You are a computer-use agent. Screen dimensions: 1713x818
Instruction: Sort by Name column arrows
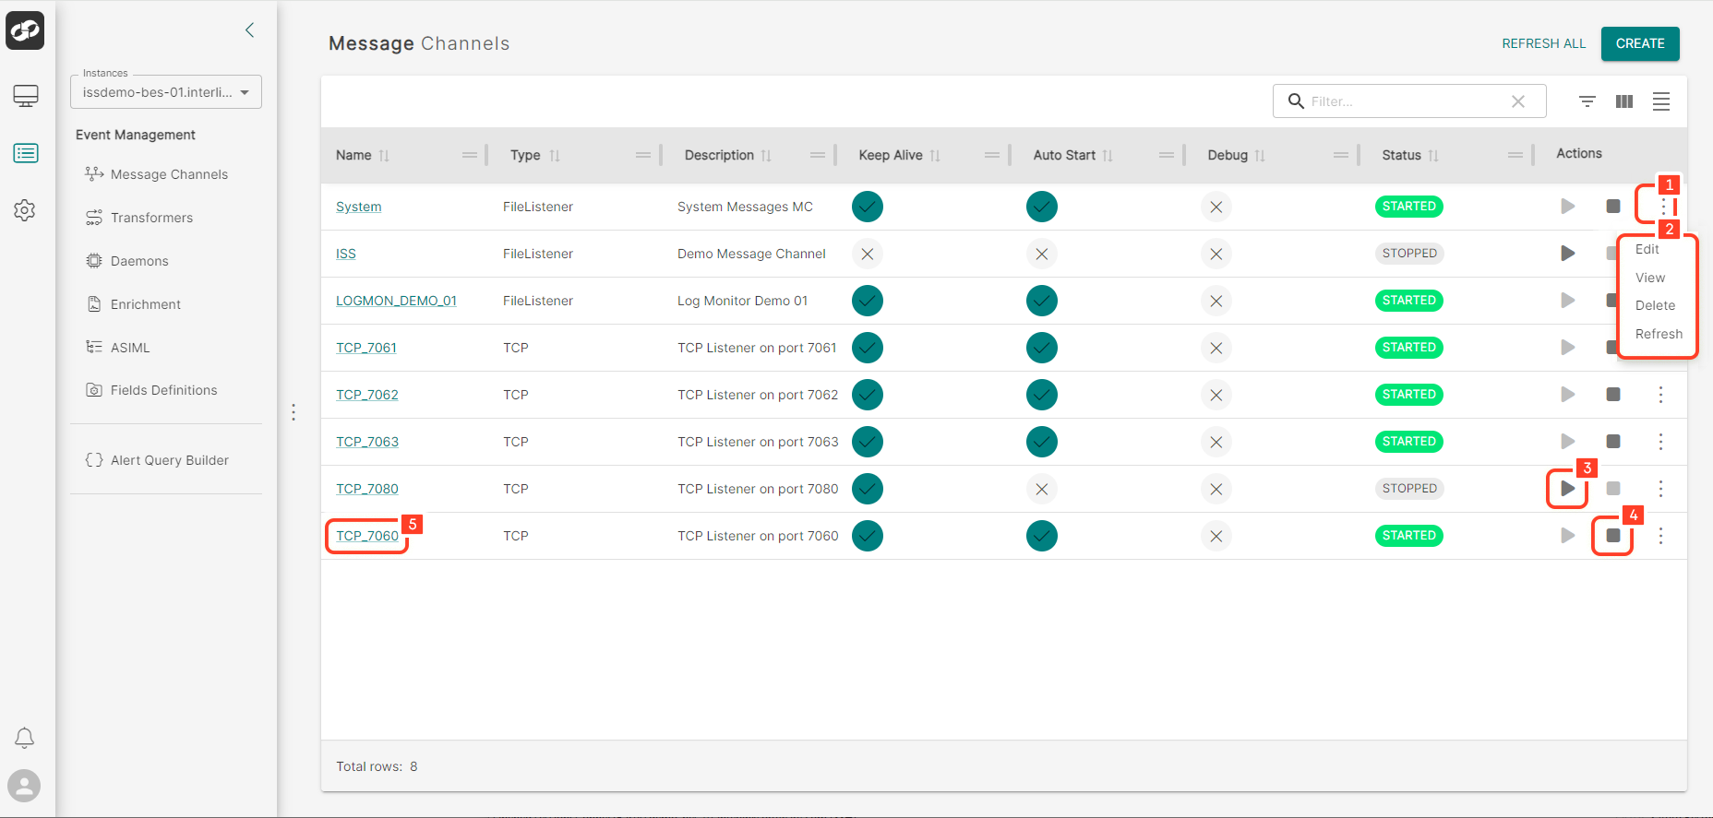tap(384, 156)
